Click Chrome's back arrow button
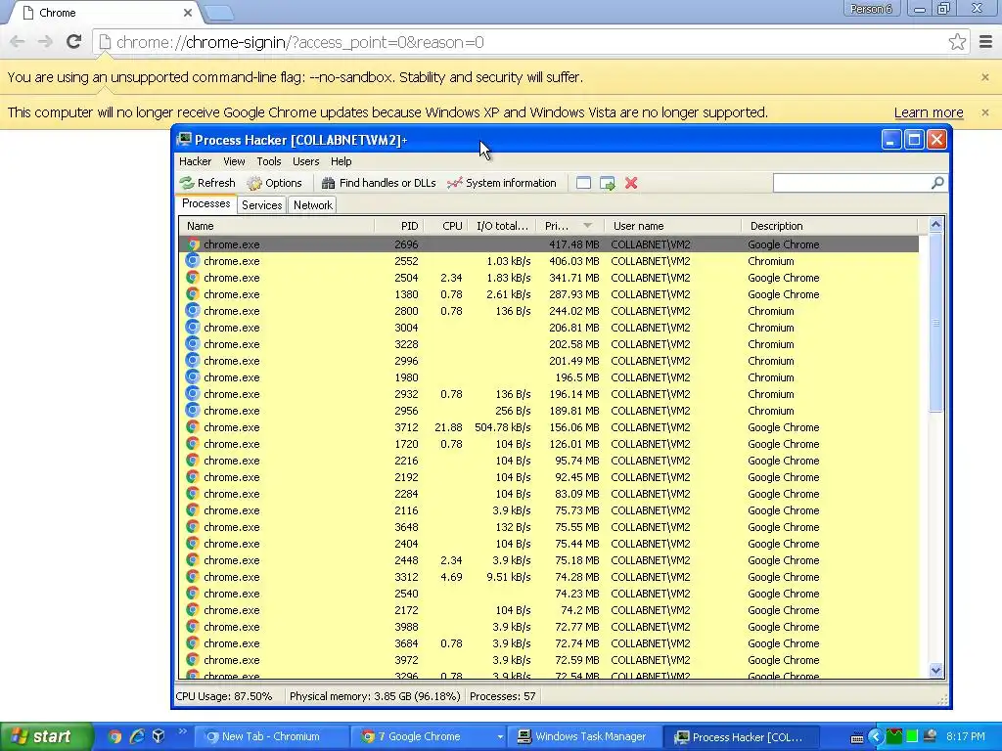This screenshot has width=1002, height=751. click(18, 42)
